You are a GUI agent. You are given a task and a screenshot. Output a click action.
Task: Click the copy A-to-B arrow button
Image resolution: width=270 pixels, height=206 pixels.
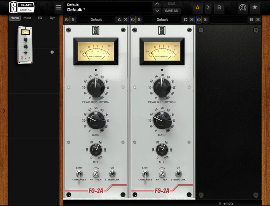(x=208, y=7)
